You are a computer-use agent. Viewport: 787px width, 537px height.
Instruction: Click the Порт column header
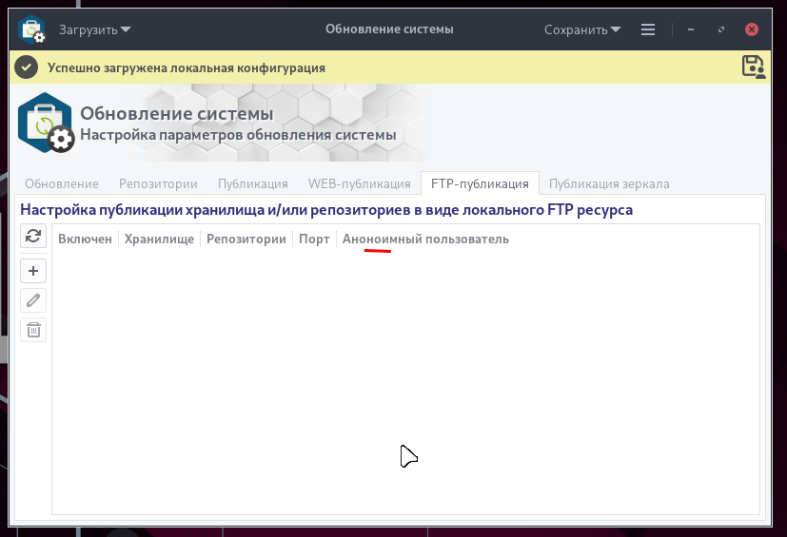click(x=314, y=240)
